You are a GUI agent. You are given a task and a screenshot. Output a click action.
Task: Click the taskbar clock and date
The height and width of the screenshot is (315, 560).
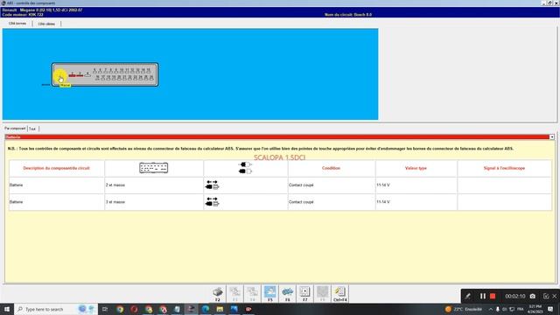point(535,309)
